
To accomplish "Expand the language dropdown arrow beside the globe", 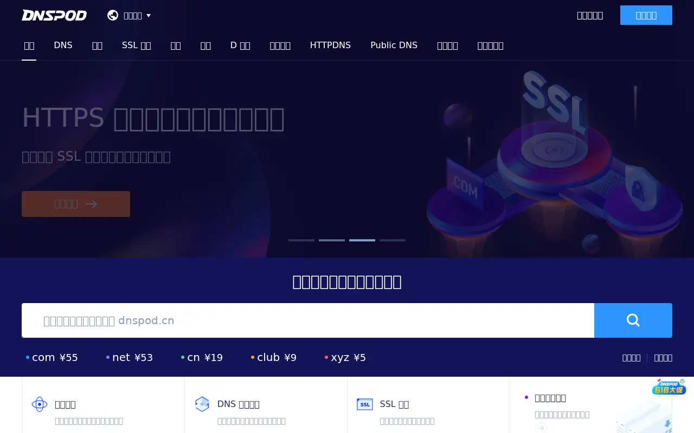I will 149,16.
